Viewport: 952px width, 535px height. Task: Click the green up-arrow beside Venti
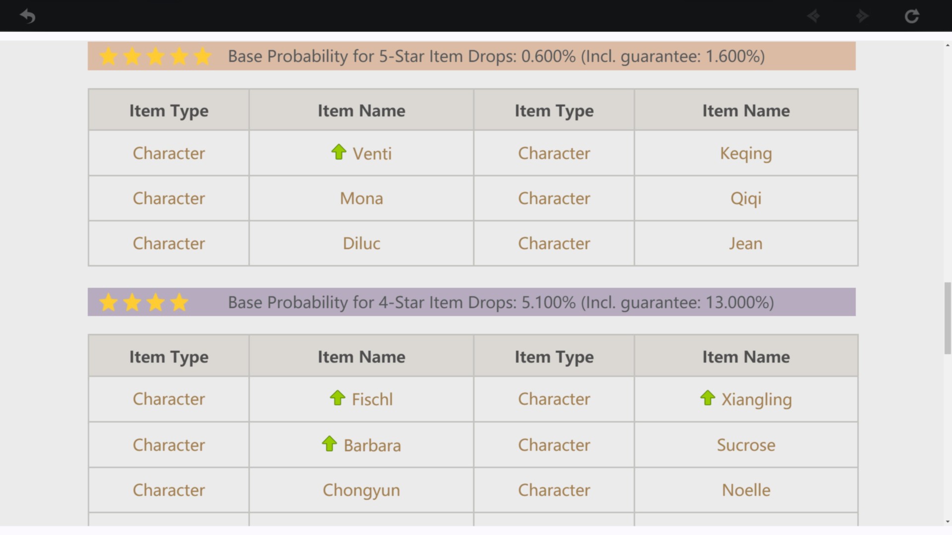[x=339, y=152]
